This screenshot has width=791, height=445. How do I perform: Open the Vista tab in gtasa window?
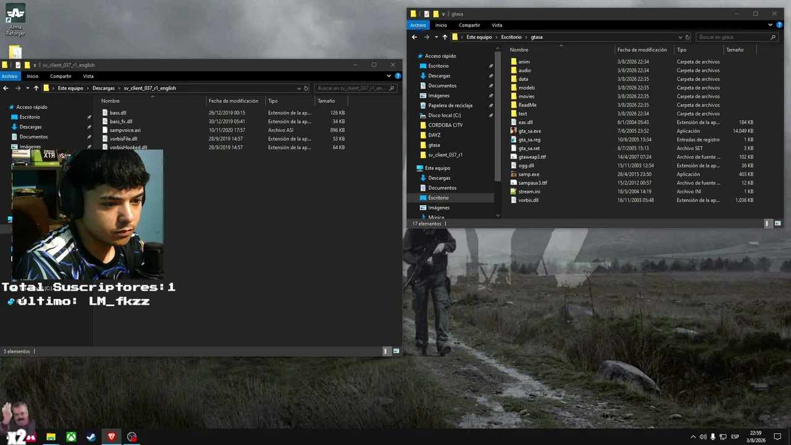497,25
